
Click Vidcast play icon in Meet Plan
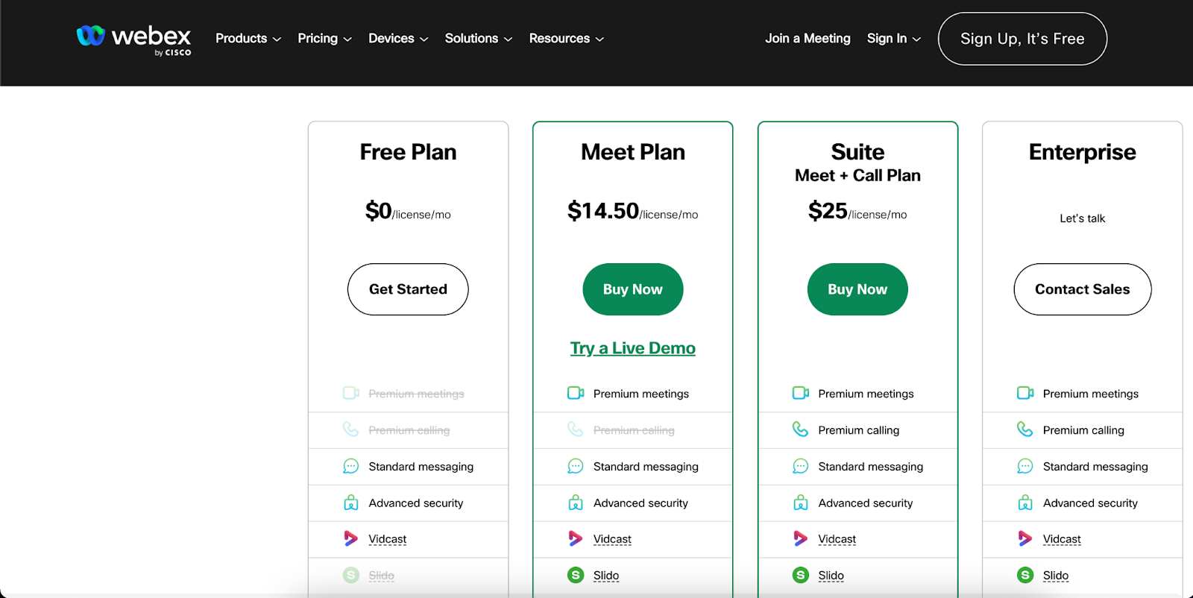click(576, 538)
